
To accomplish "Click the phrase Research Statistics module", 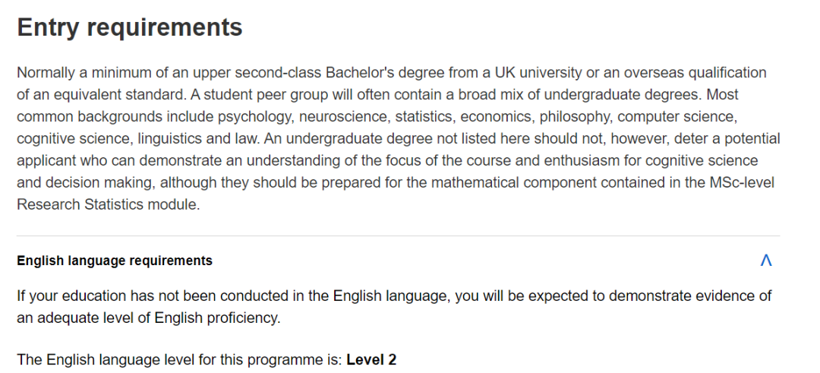I will [108, 204].
